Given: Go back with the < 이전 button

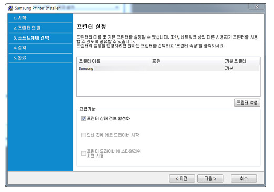Looking at the screenshot, I should pyautogui.click(x=182, y=178).
